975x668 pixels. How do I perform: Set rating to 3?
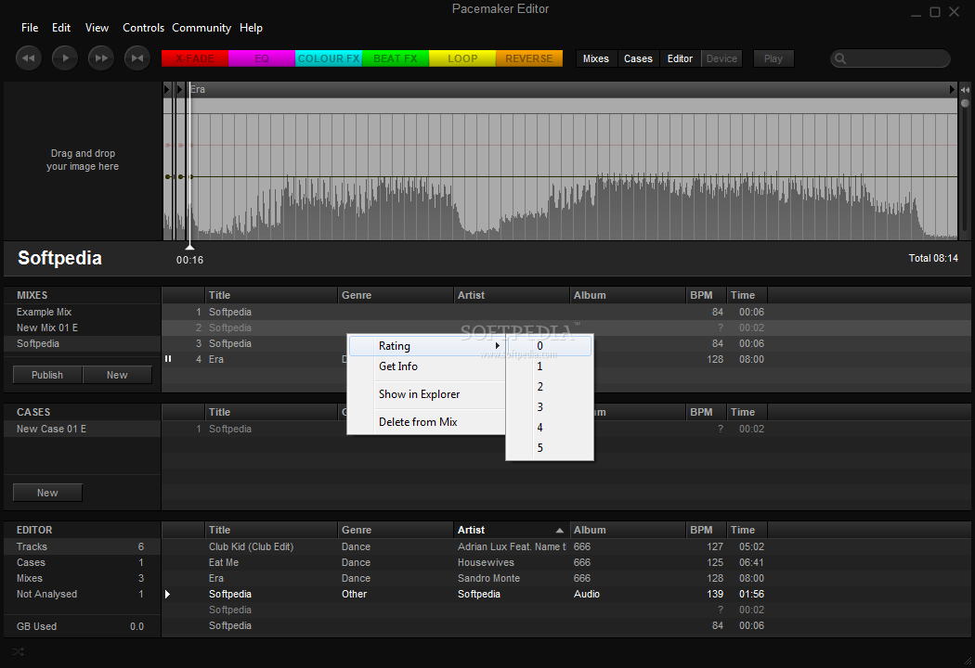pyautogui.click(x=550, y=407)
